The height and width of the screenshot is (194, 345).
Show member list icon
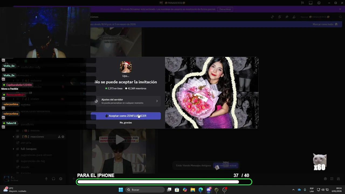[x=294, y=17]
